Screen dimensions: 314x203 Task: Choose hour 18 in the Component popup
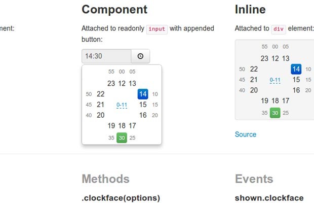tap(122, 126)
